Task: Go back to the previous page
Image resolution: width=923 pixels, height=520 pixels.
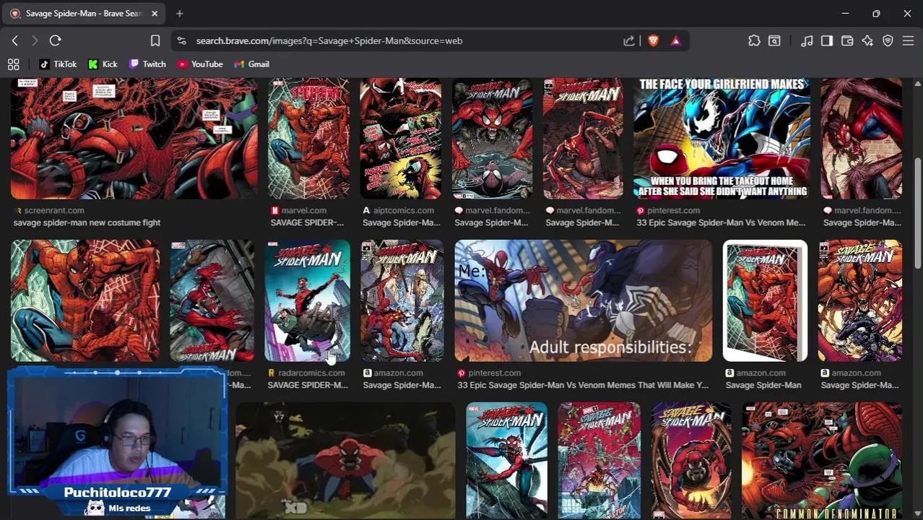Action: pos(15,40)
